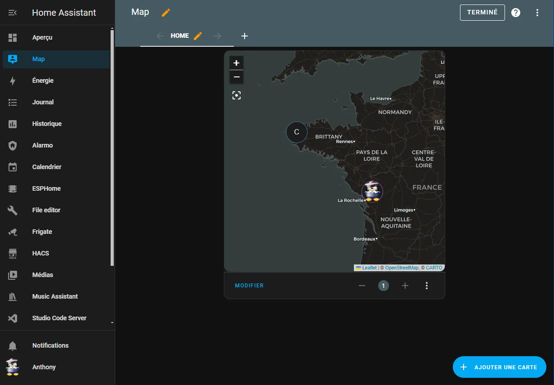Select the Alarmo panel icon
Screen dimensions: 554x385
click(x=13, y=145)
